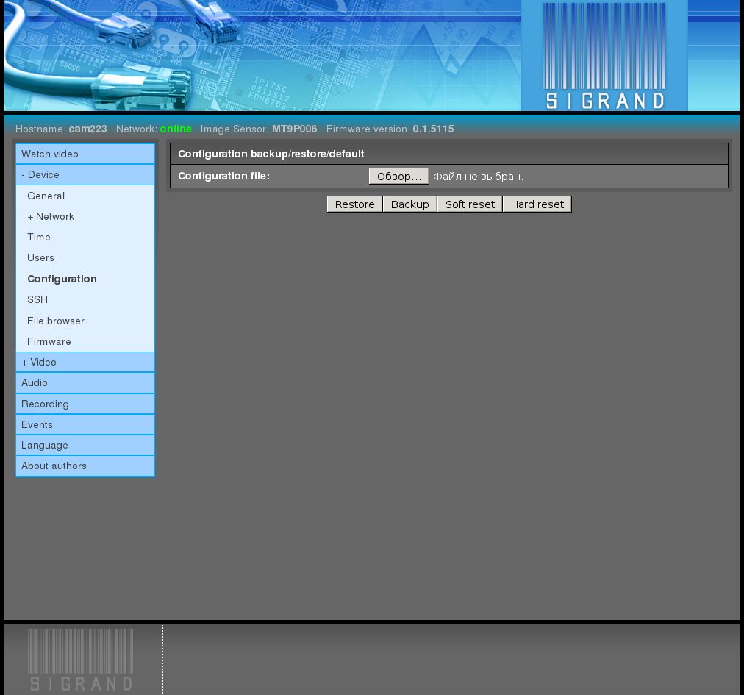
Task: Click the gray Sigrand logo in footer
Action: 81,660
